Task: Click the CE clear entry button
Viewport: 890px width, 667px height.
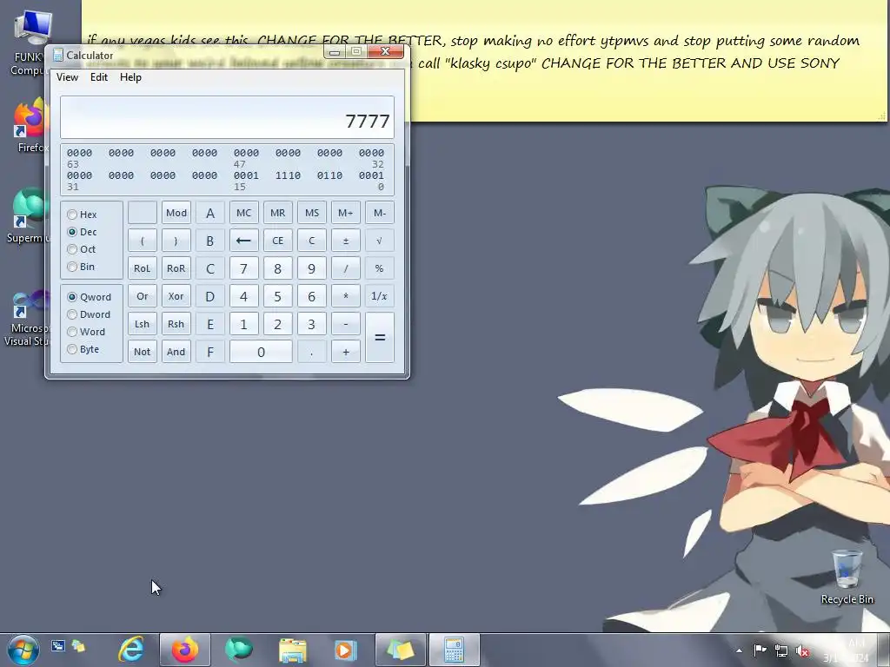Action: [x=277, y=241]
